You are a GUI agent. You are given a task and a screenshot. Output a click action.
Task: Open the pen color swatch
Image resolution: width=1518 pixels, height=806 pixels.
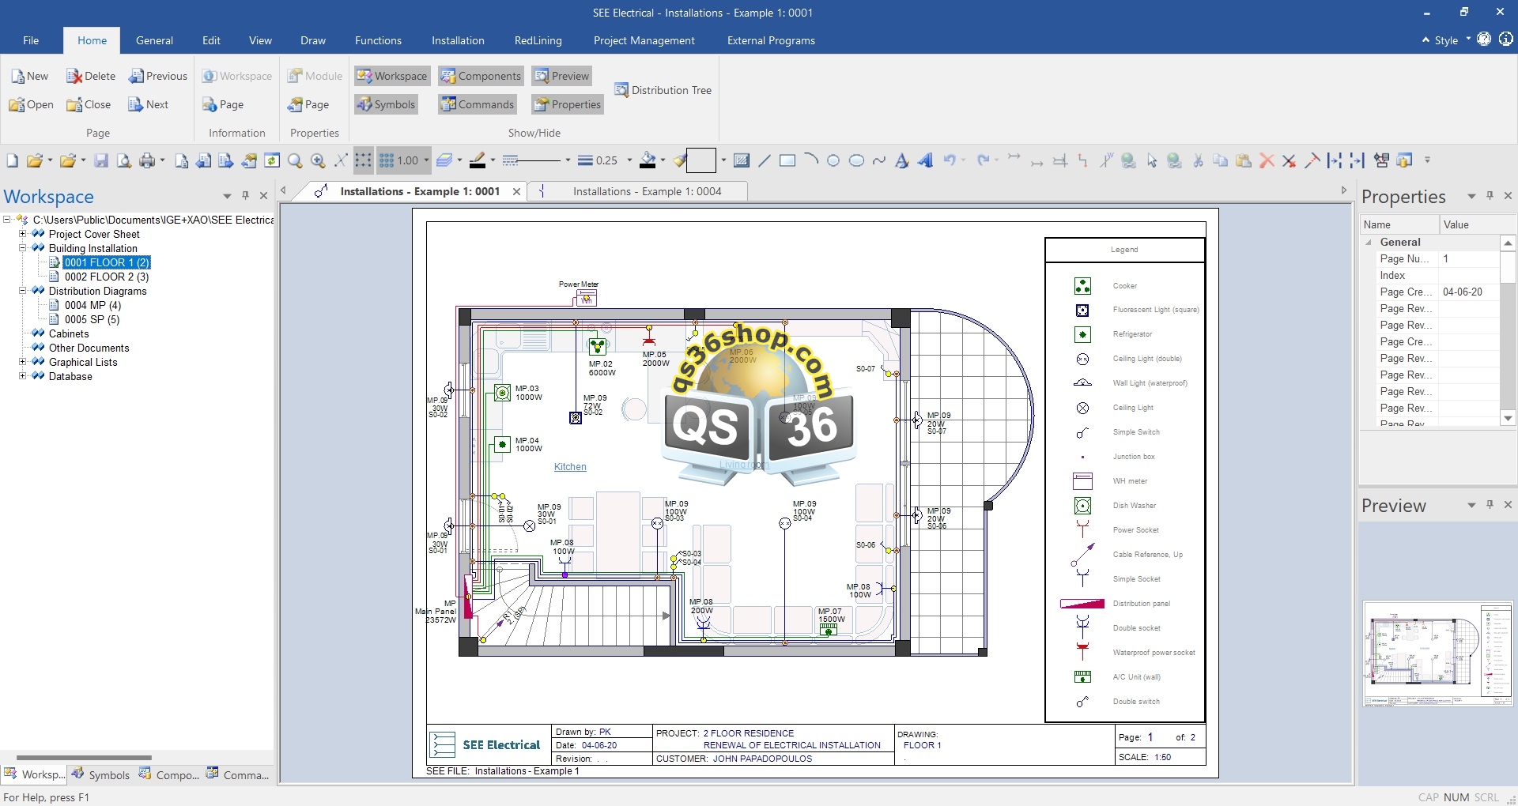(x=477, y=161)
